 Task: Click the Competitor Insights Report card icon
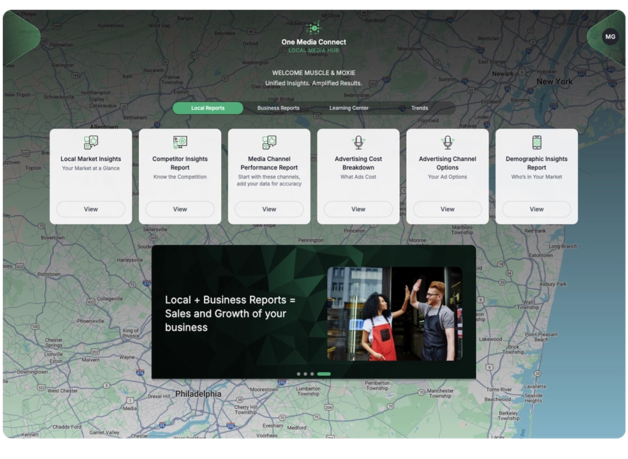click(180, 142)
